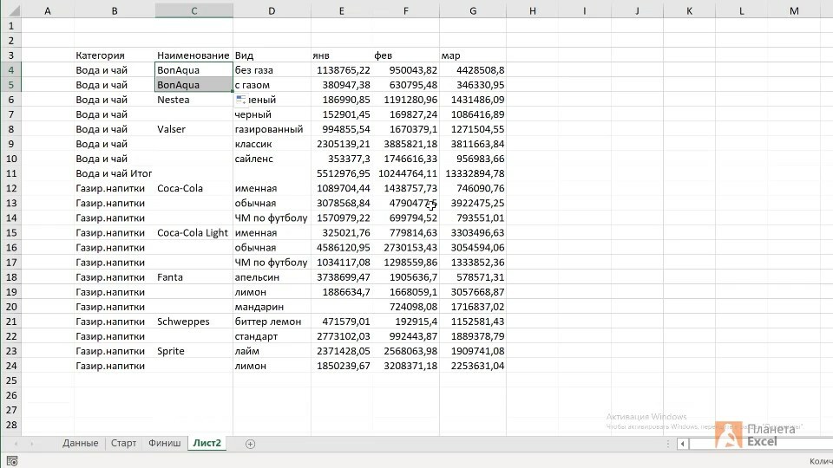This screenshot has height=468, width=833.
Task: Select the BonAqua cell in row 5
Action: click(193, 85)
